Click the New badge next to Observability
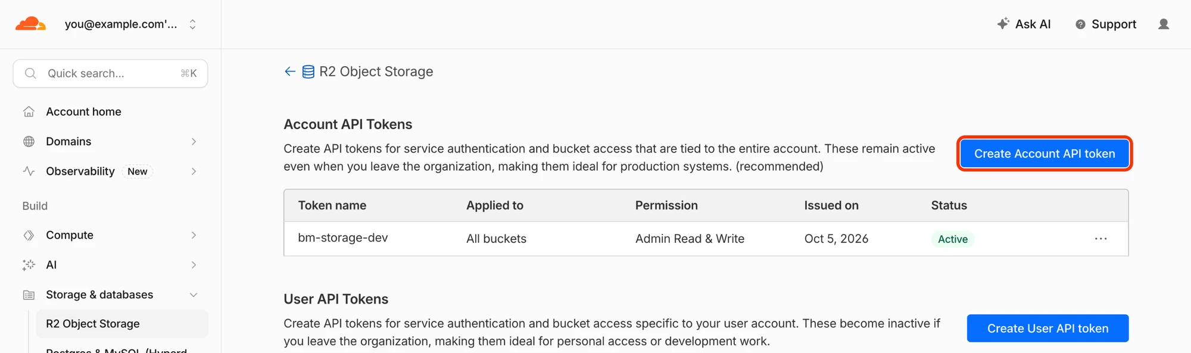This screenshot has width=1191, height=353. (138, 171)
